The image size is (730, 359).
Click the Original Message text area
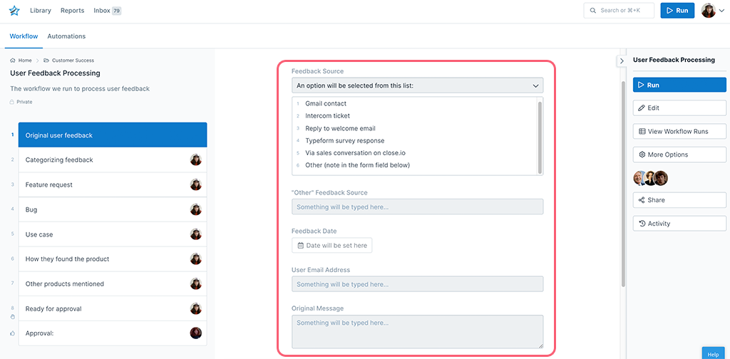417,331
